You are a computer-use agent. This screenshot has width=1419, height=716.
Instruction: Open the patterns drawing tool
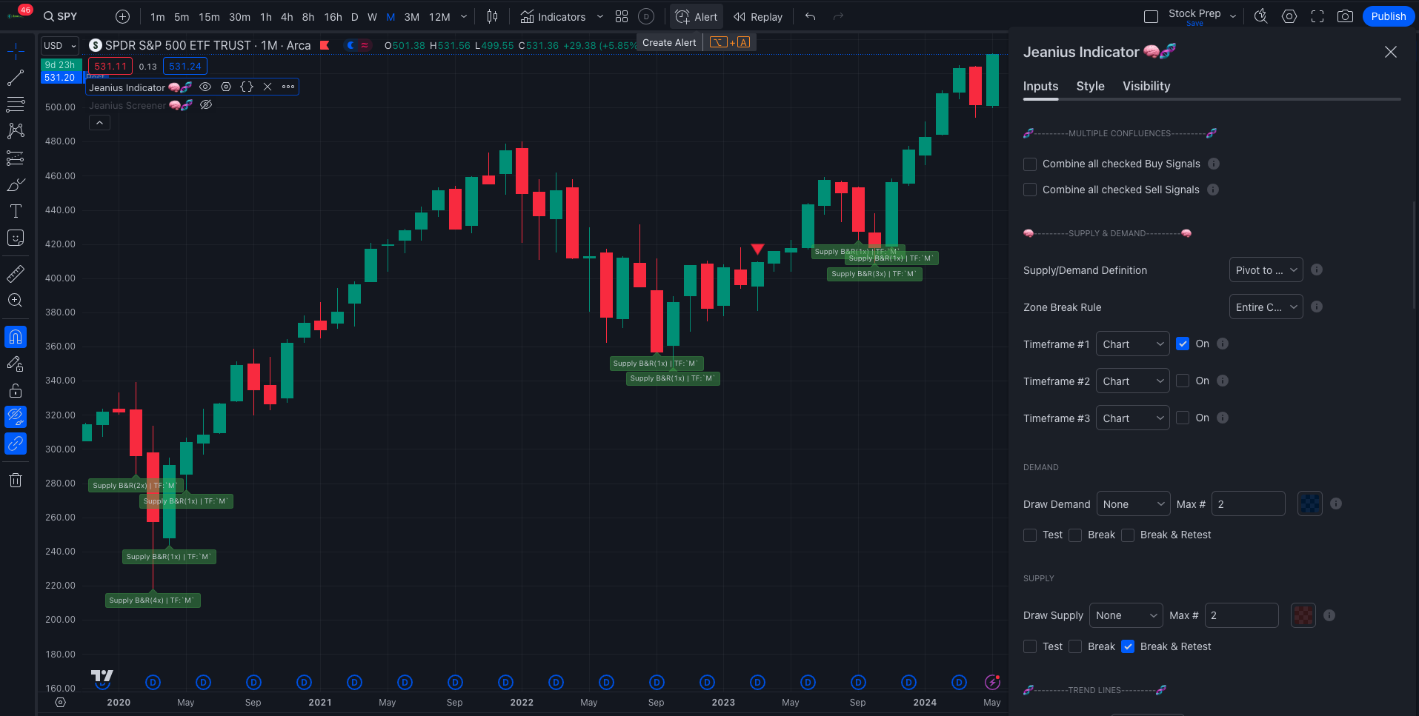(16, 131)
